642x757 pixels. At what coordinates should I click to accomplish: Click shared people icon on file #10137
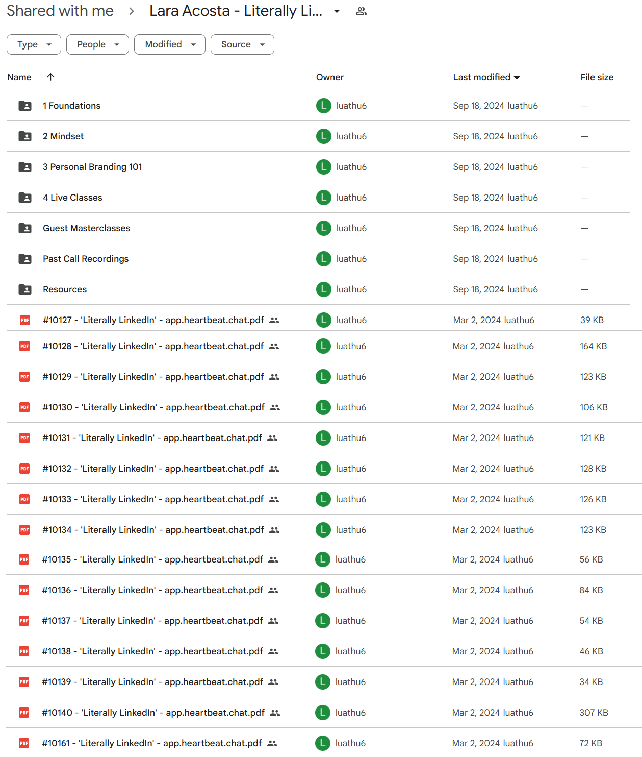click(x=273, y=621)
